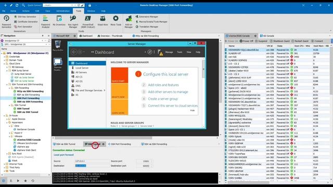This screenshot has height=187, width=333.
Task: Select vCenter/ESXi Console tree entry
Action: pos(29,140)
